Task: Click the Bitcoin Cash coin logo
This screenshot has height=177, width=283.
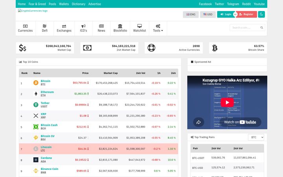Action: [36, 127]
